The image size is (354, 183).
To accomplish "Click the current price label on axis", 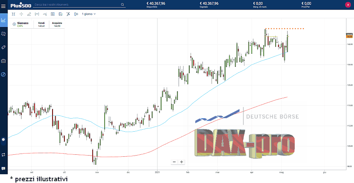I will tap(349, 34).
